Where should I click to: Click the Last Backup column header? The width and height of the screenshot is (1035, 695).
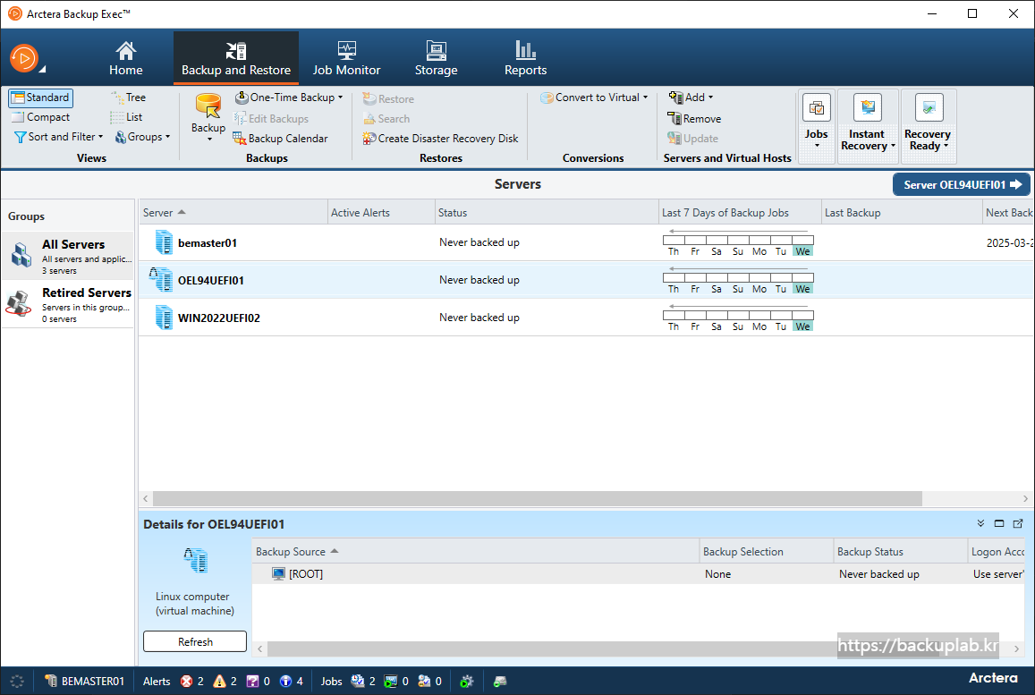[902, 213]
